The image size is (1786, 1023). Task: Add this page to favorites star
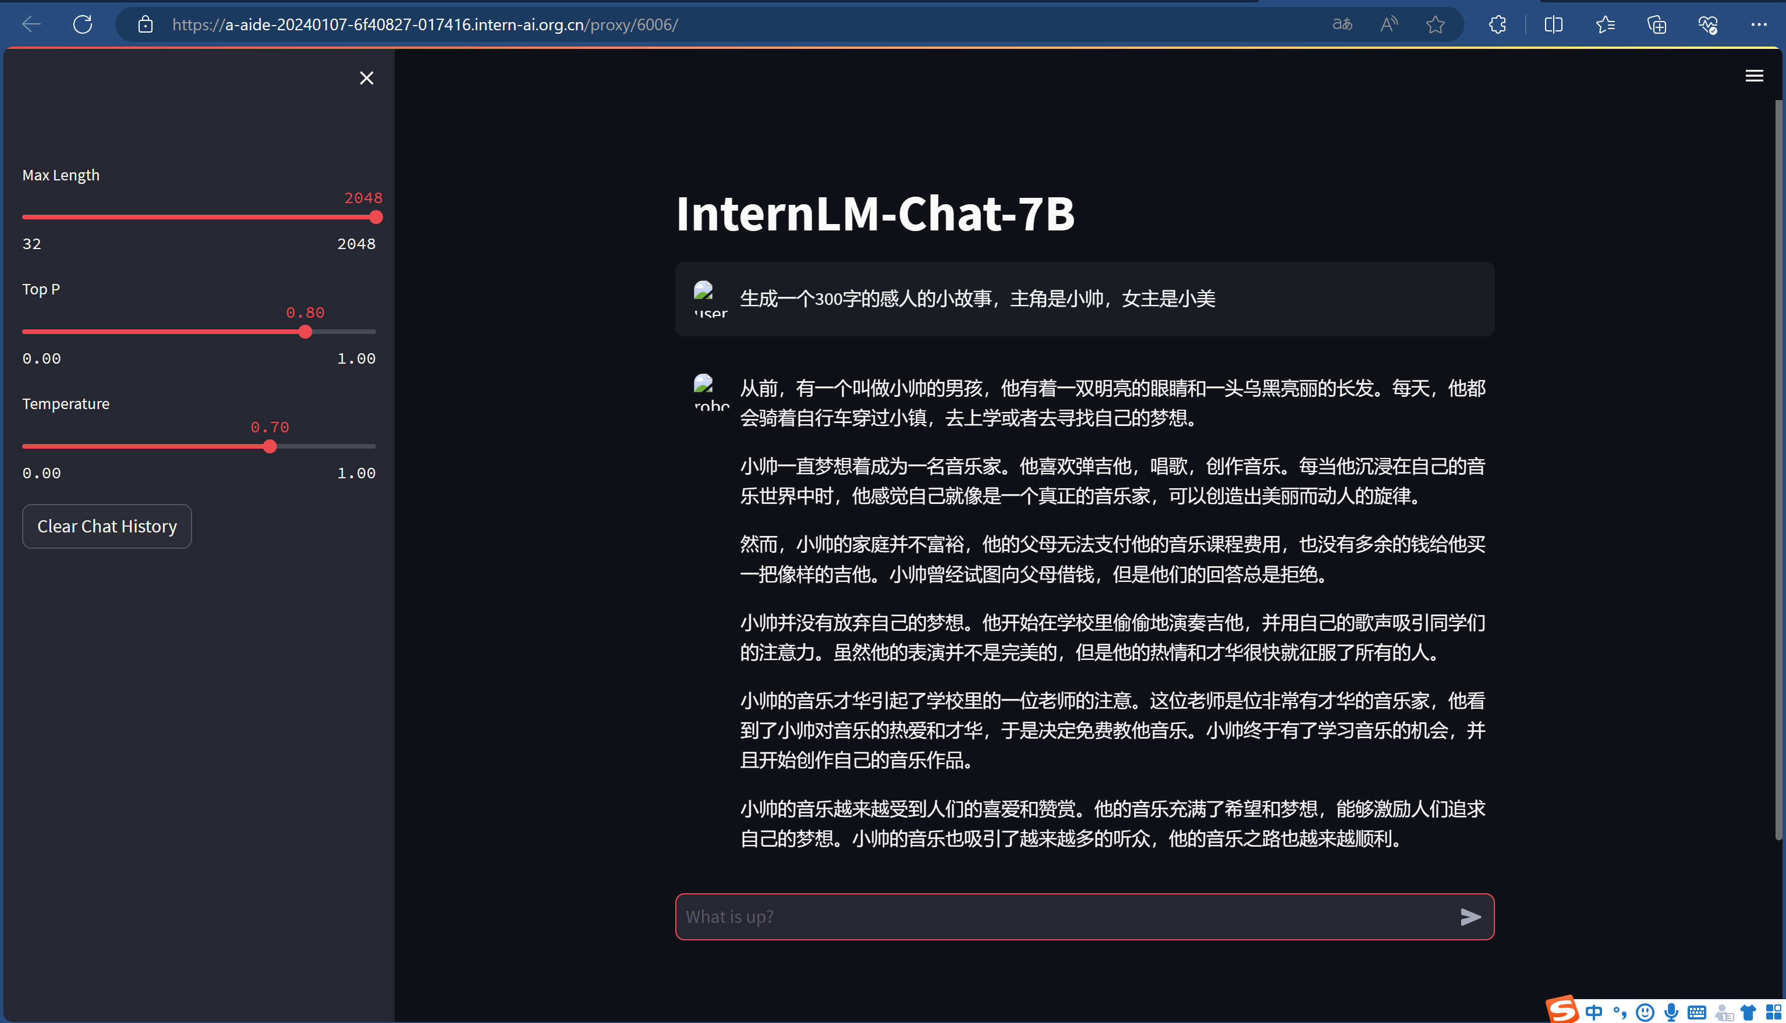coord(1436,24)
